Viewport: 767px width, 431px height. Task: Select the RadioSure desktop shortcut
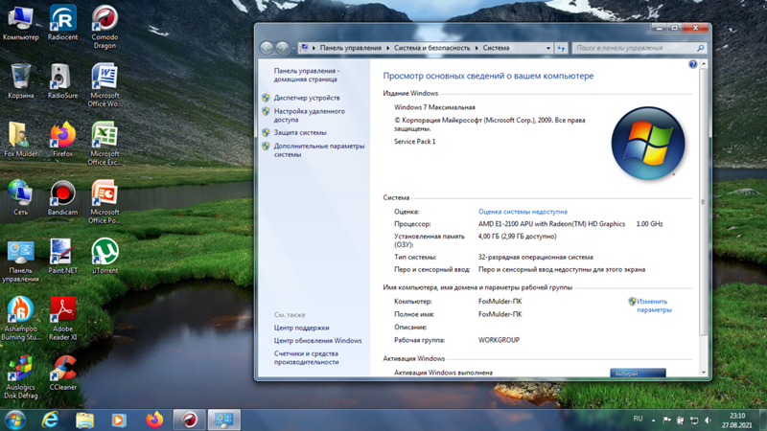62,81
